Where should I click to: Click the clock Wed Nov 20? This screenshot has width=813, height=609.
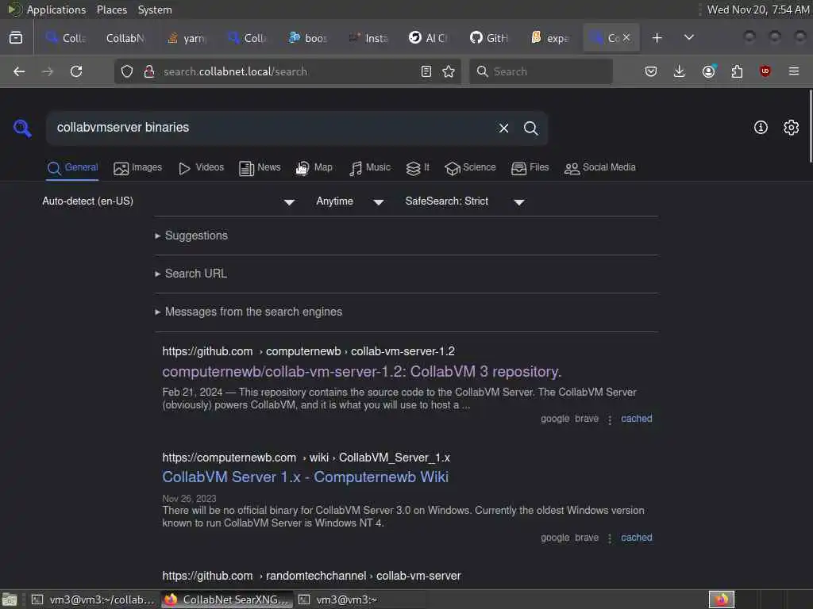pyautogui.click(x=758, y=10)
